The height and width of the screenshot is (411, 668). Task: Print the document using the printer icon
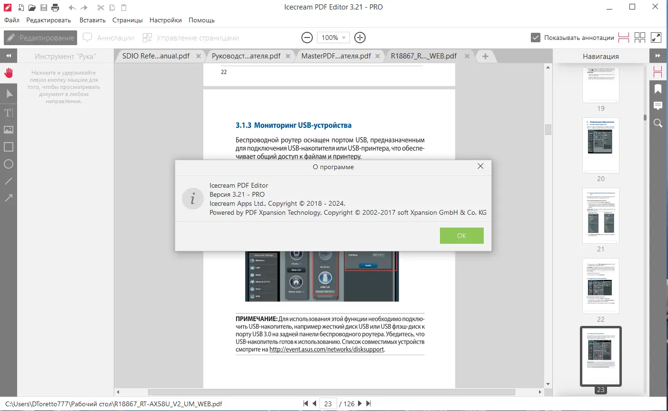(55, 8)
